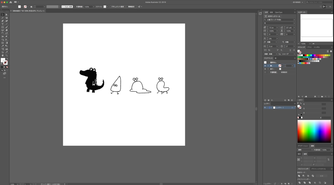Select the Type tool

2,24
